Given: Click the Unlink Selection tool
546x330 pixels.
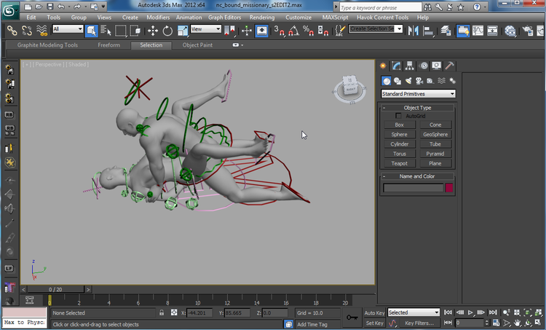Looking at the screenshot, I should [x=27, y=31].
